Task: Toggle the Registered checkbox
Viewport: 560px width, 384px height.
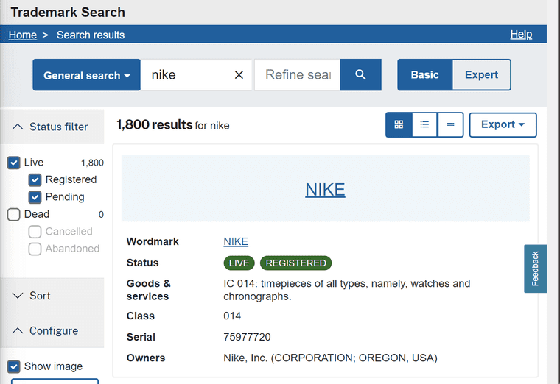Action: [x=35, y=179]
